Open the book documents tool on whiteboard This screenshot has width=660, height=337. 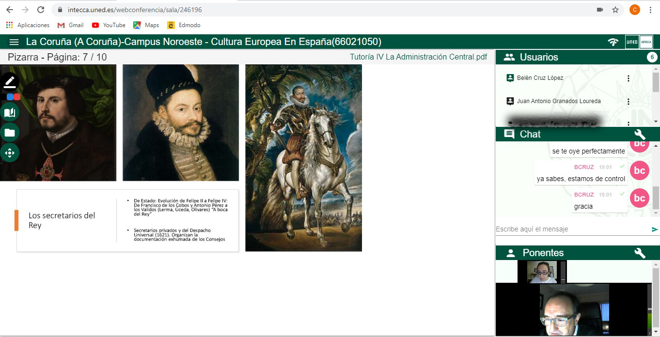pos(10,113)
